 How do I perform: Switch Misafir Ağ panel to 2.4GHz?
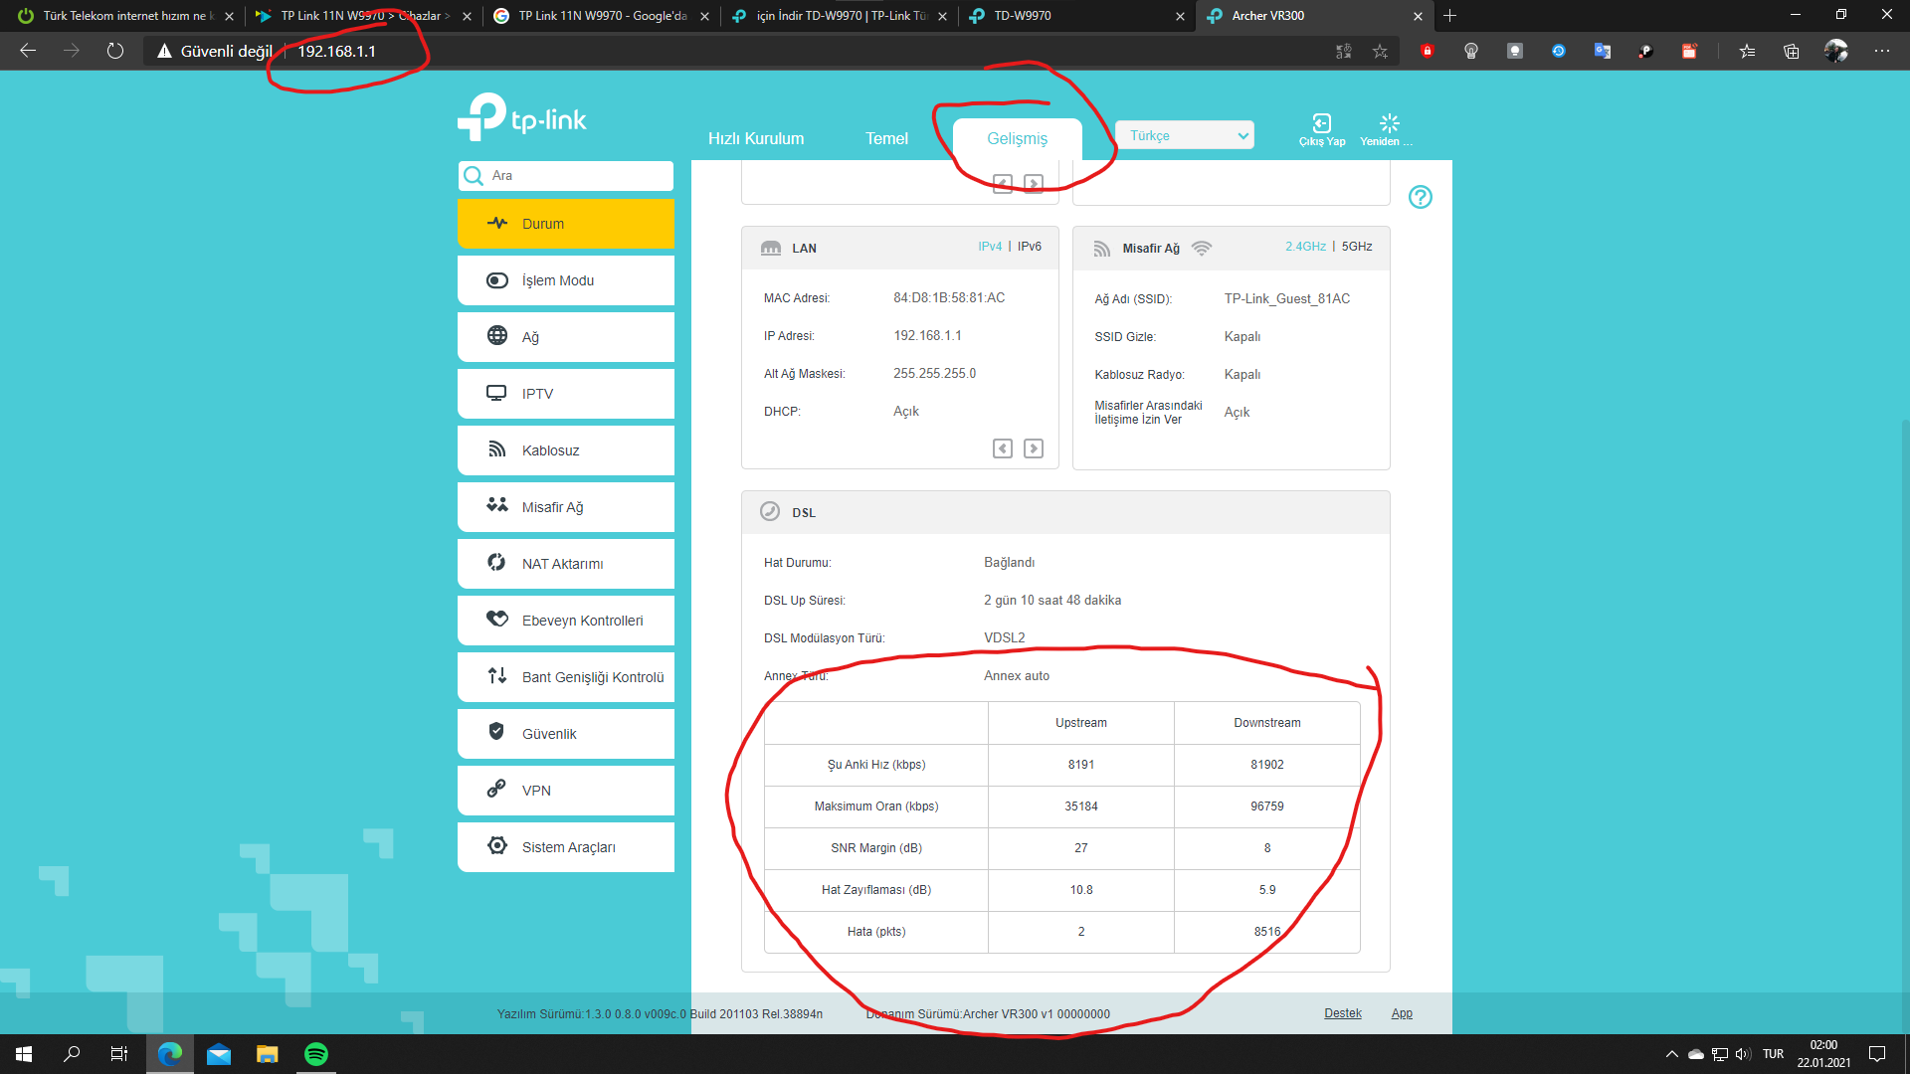1304,247
